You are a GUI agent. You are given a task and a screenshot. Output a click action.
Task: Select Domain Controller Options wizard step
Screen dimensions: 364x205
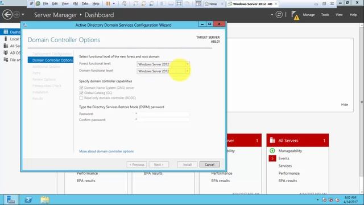pyautogui.click(x=51, y=60)
